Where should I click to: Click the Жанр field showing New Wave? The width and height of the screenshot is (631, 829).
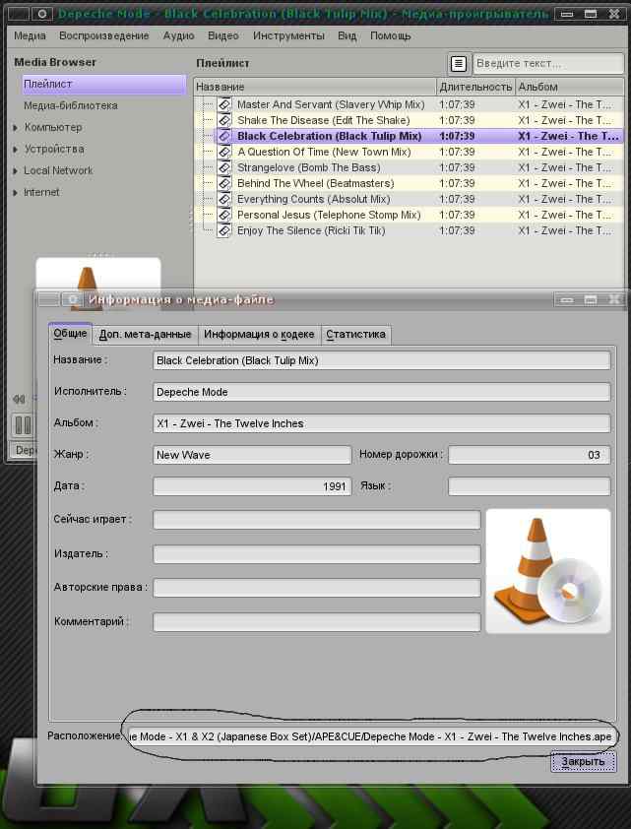[x=252, y=455]
